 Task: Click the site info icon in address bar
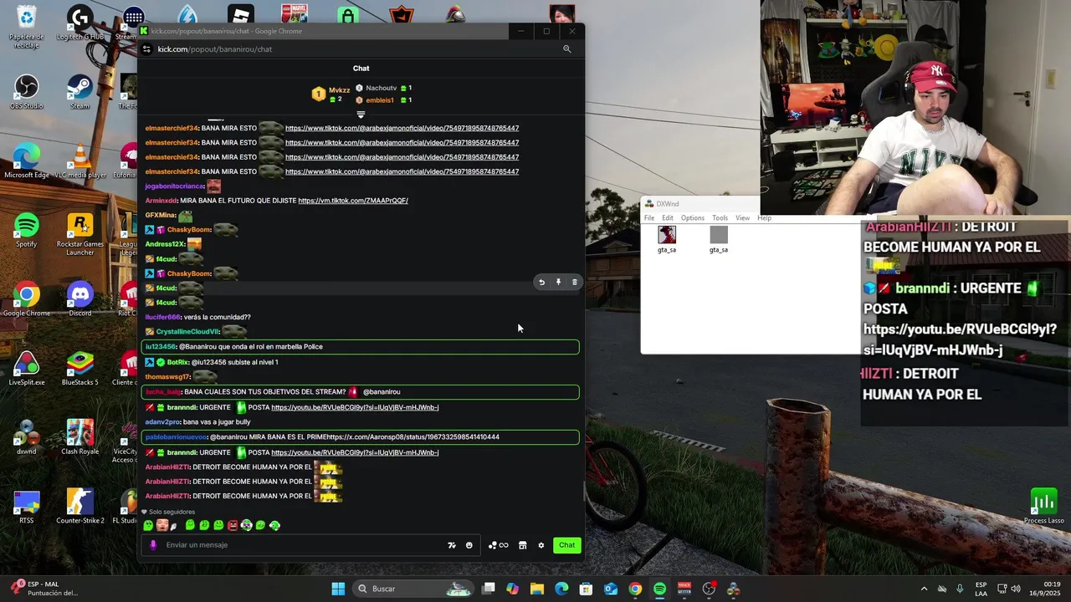tap(146, 49)
